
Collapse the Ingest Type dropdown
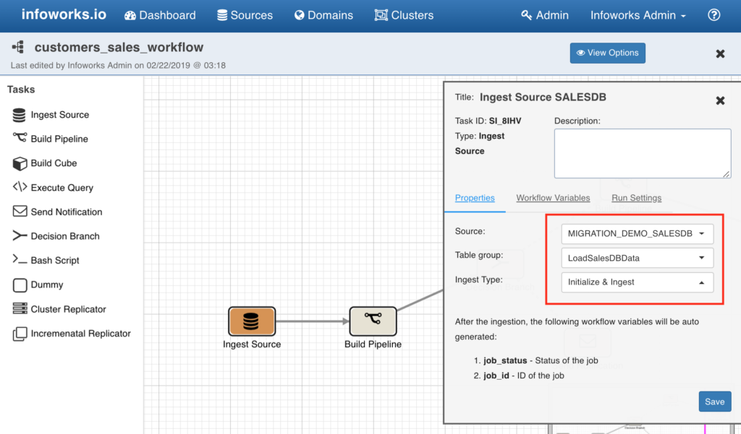637,282
